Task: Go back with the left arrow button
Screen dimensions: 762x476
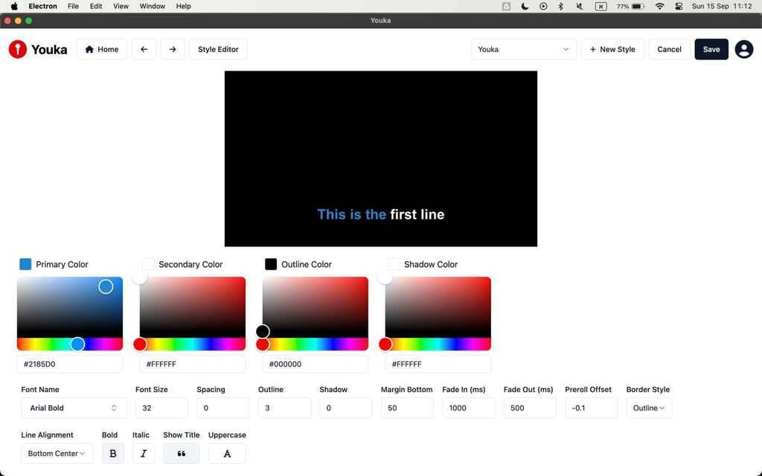Action: coord(144,49)
